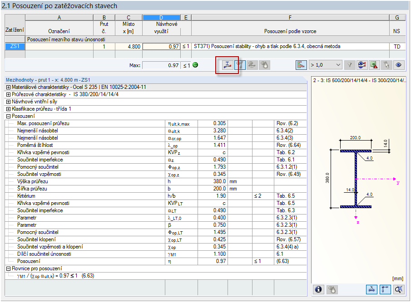Click the value 1.495 for Φop,LT

(x=219, y=232)
